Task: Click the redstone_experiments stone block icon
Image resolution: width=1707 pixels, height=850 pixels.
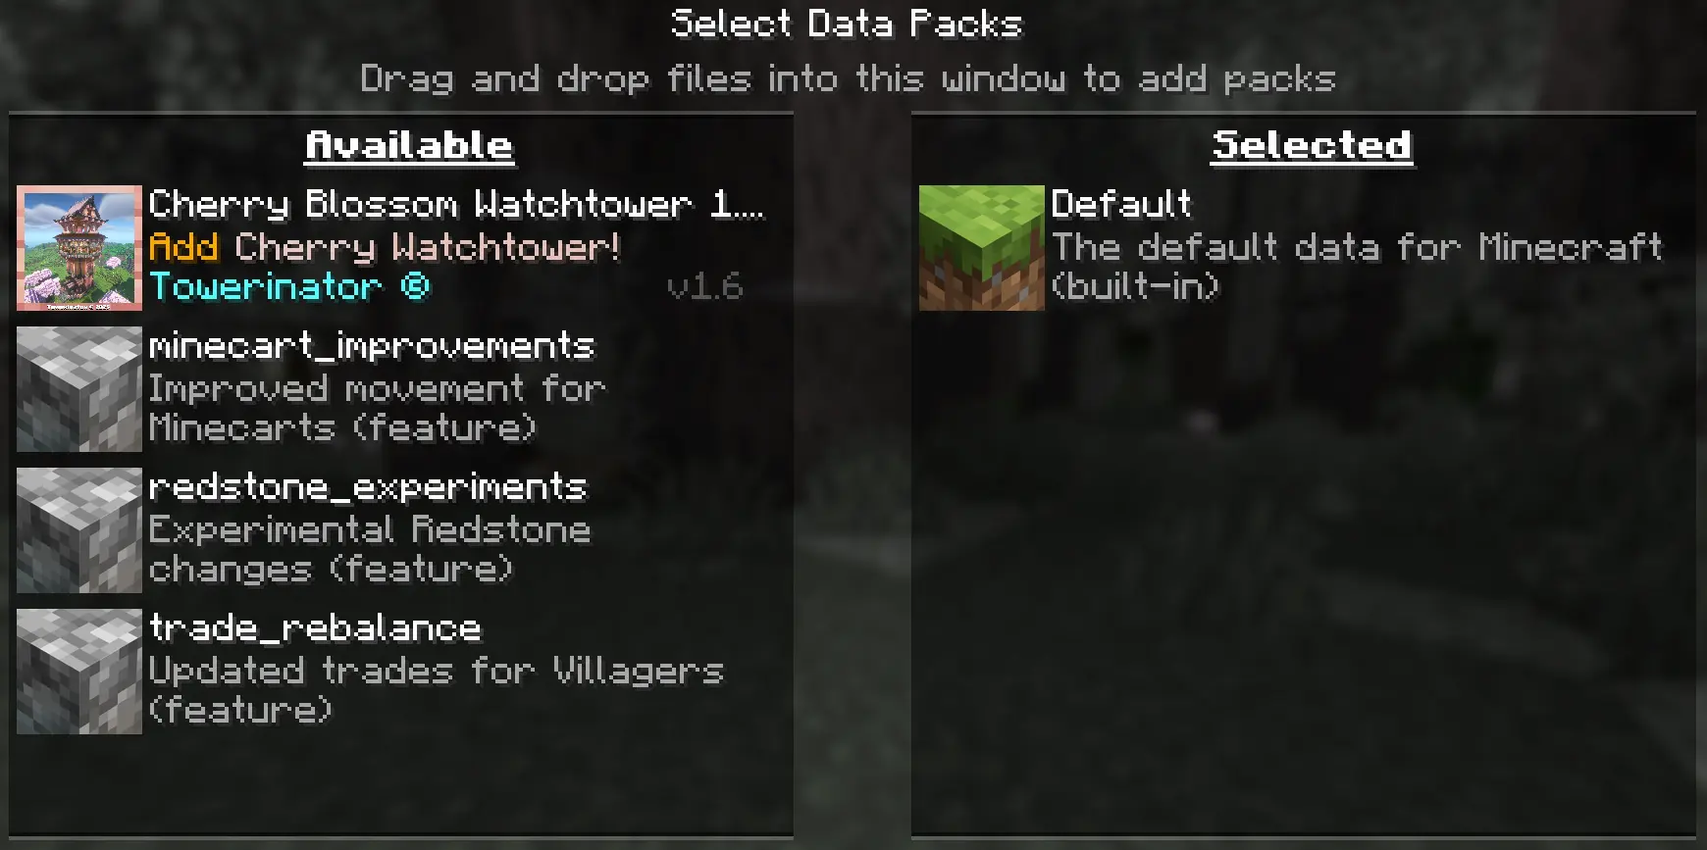Action: (79, 530)
